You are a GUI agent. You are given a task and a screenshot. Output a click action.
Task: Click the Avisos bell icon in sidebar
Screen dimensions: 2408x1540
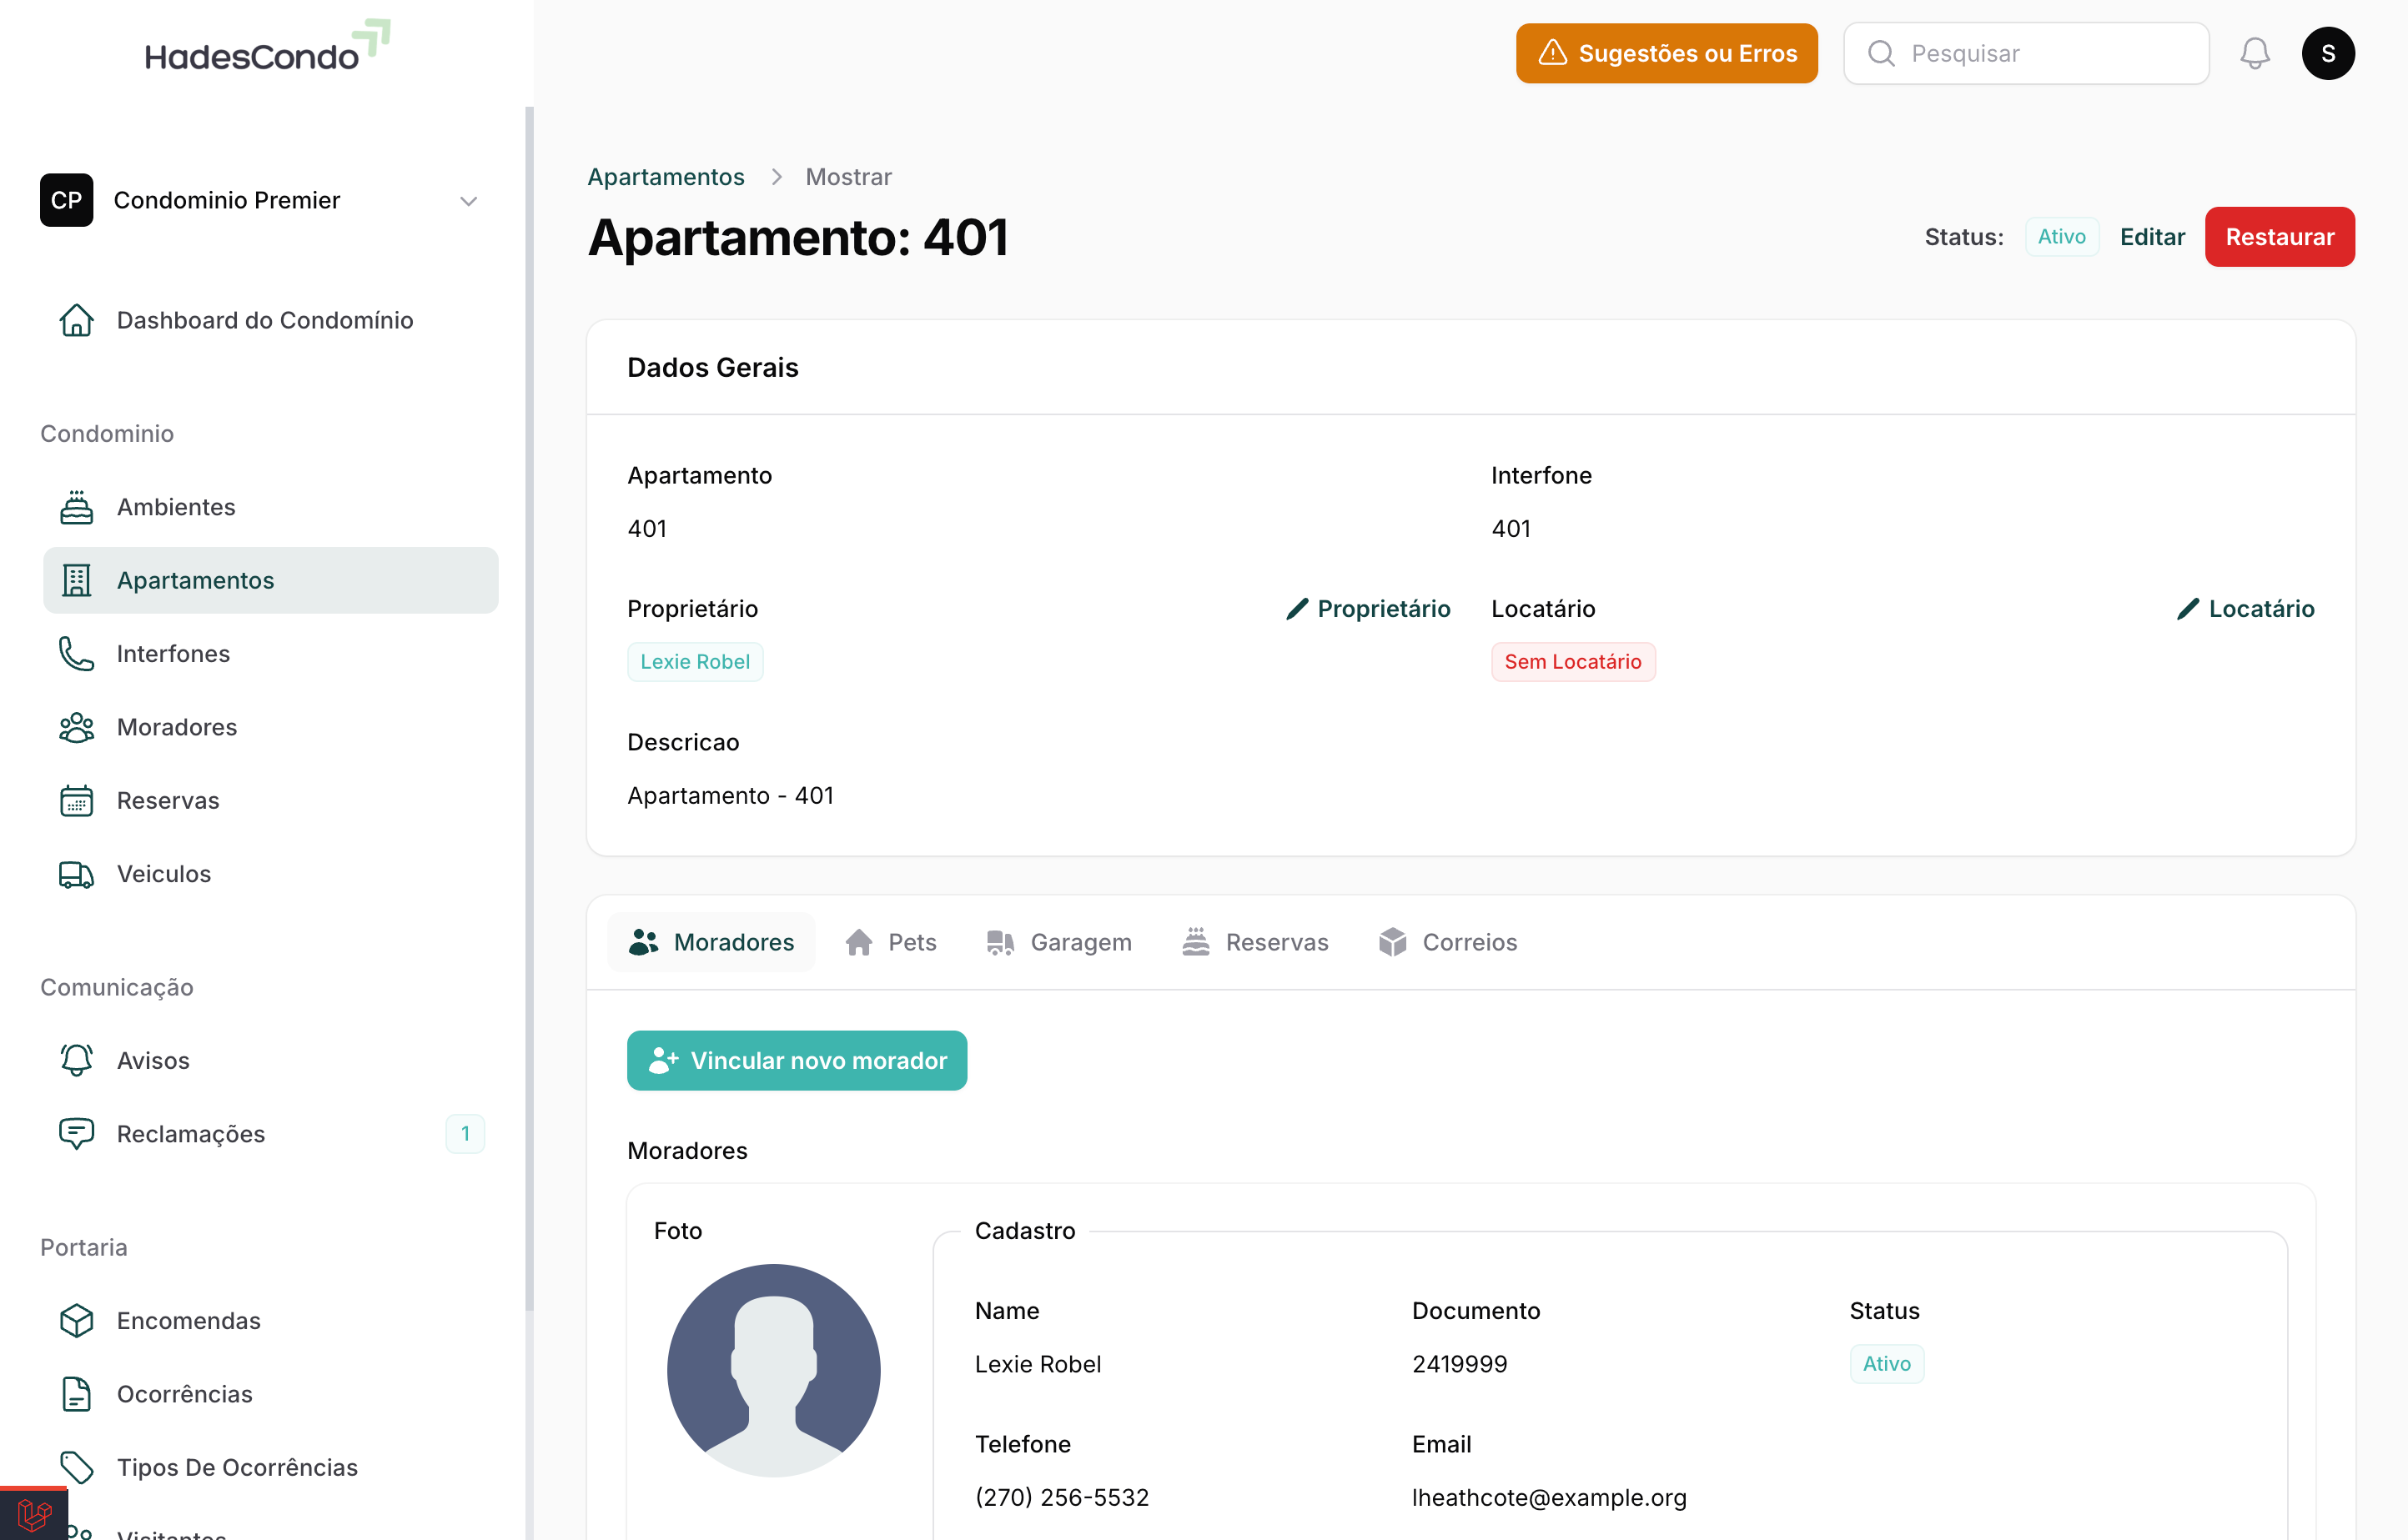click(76, 1060)
